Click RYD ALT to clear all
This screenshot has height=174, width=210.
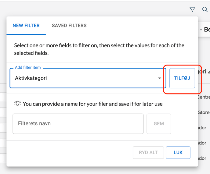[x=148, y=153]
